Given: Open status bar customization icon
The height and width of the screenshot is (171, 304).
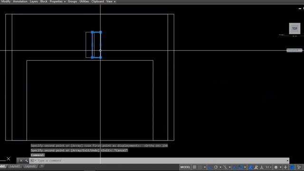Looking at the screenshot, I should pos(299,167).
